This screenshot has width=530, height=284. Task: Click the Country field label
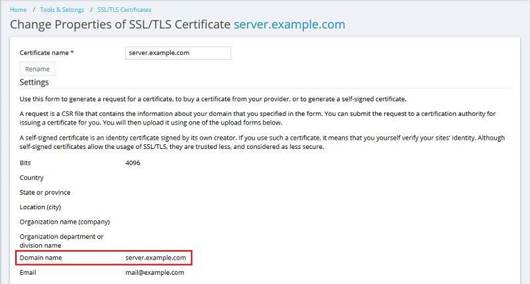pyautogui.click(x=32, y=177)
